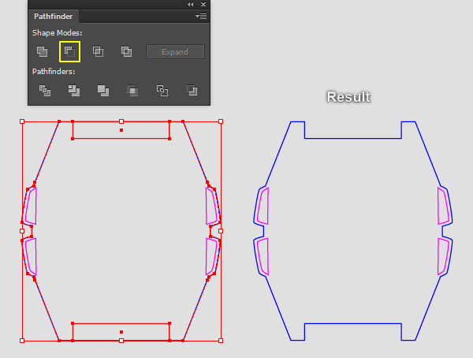Image resolution: width=473 pixels, height=358 pixels.
Task: Select the Pathfinder panel tab
Action: [54, 17]
